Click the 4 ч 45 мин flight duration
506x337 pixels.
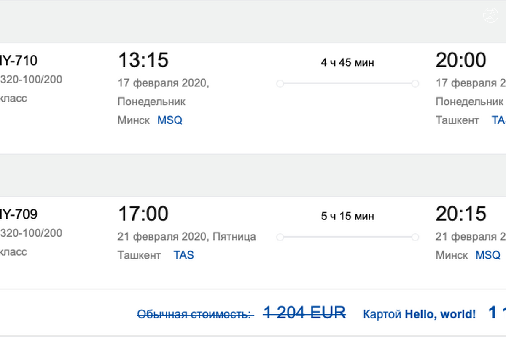[347, 63]
